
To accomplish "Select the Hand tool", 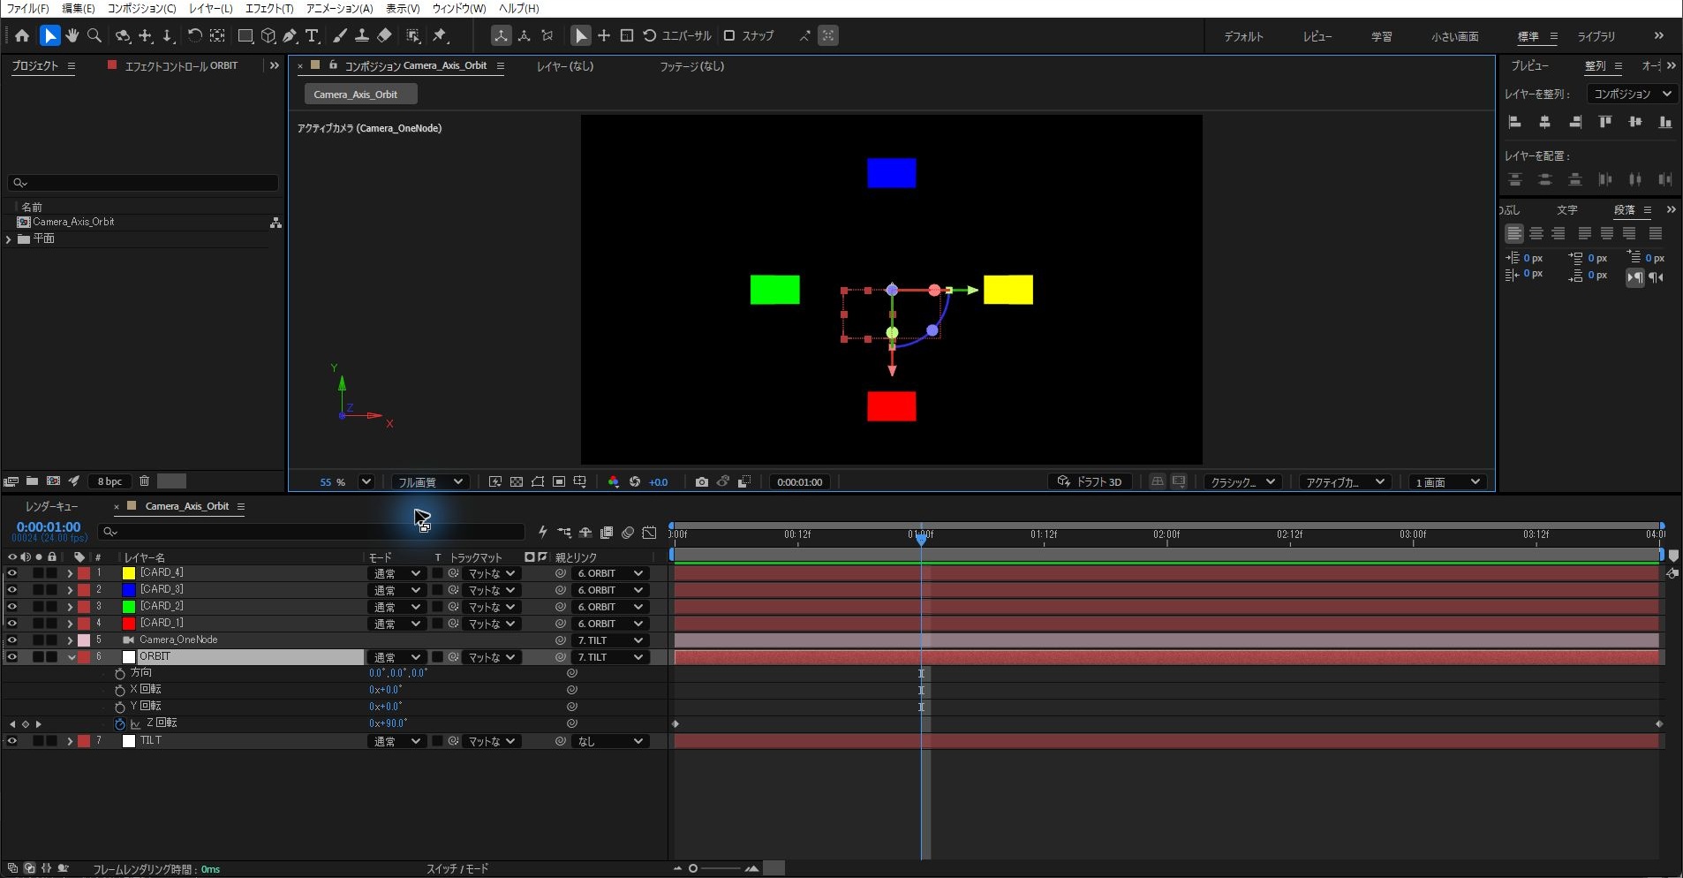I will 72,35.
